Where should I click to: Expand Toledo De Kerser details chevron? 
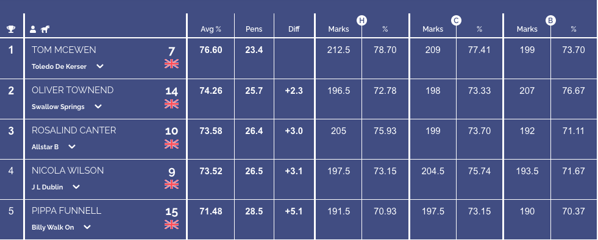(100, 66)
